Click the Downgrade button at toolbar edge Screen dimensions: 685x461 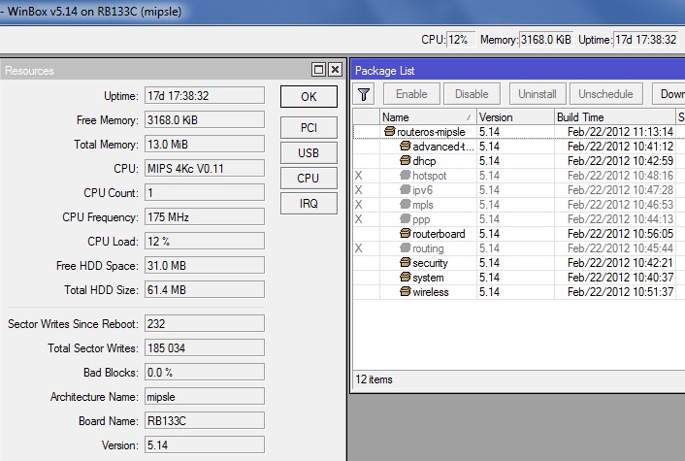click(669, 94)
